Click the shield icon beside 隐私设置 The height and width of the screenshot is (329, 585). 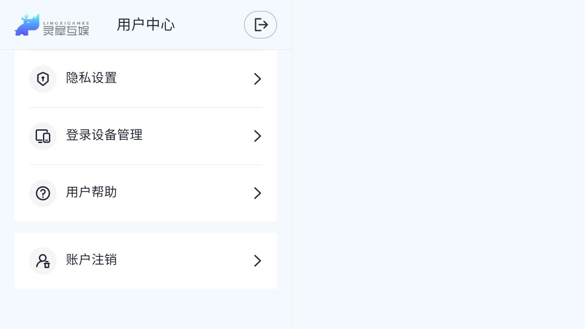(x=43, y=79)
